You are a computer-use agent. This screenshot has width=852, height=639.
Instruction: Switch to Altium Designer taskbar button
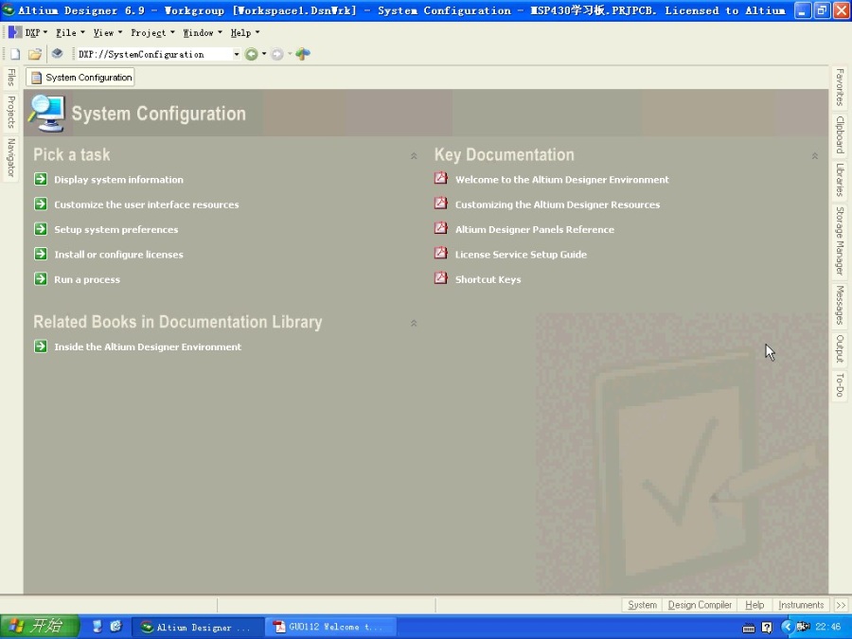[198, 627]
